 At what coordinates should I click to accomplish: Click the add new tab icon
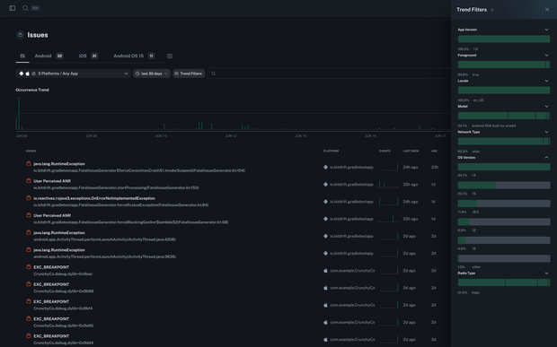pyautogui.click(x=170, y=56)
